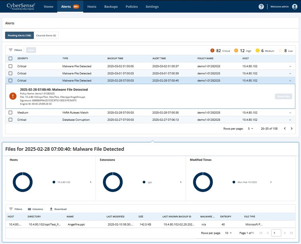Click the files page number field
This screenshot has height=244, width=301.
tap(276, 233)
